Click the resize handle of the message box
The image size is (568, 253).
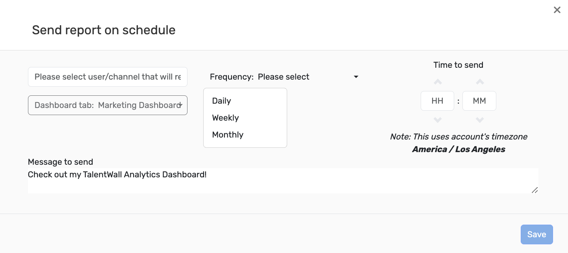coord(535,191)
